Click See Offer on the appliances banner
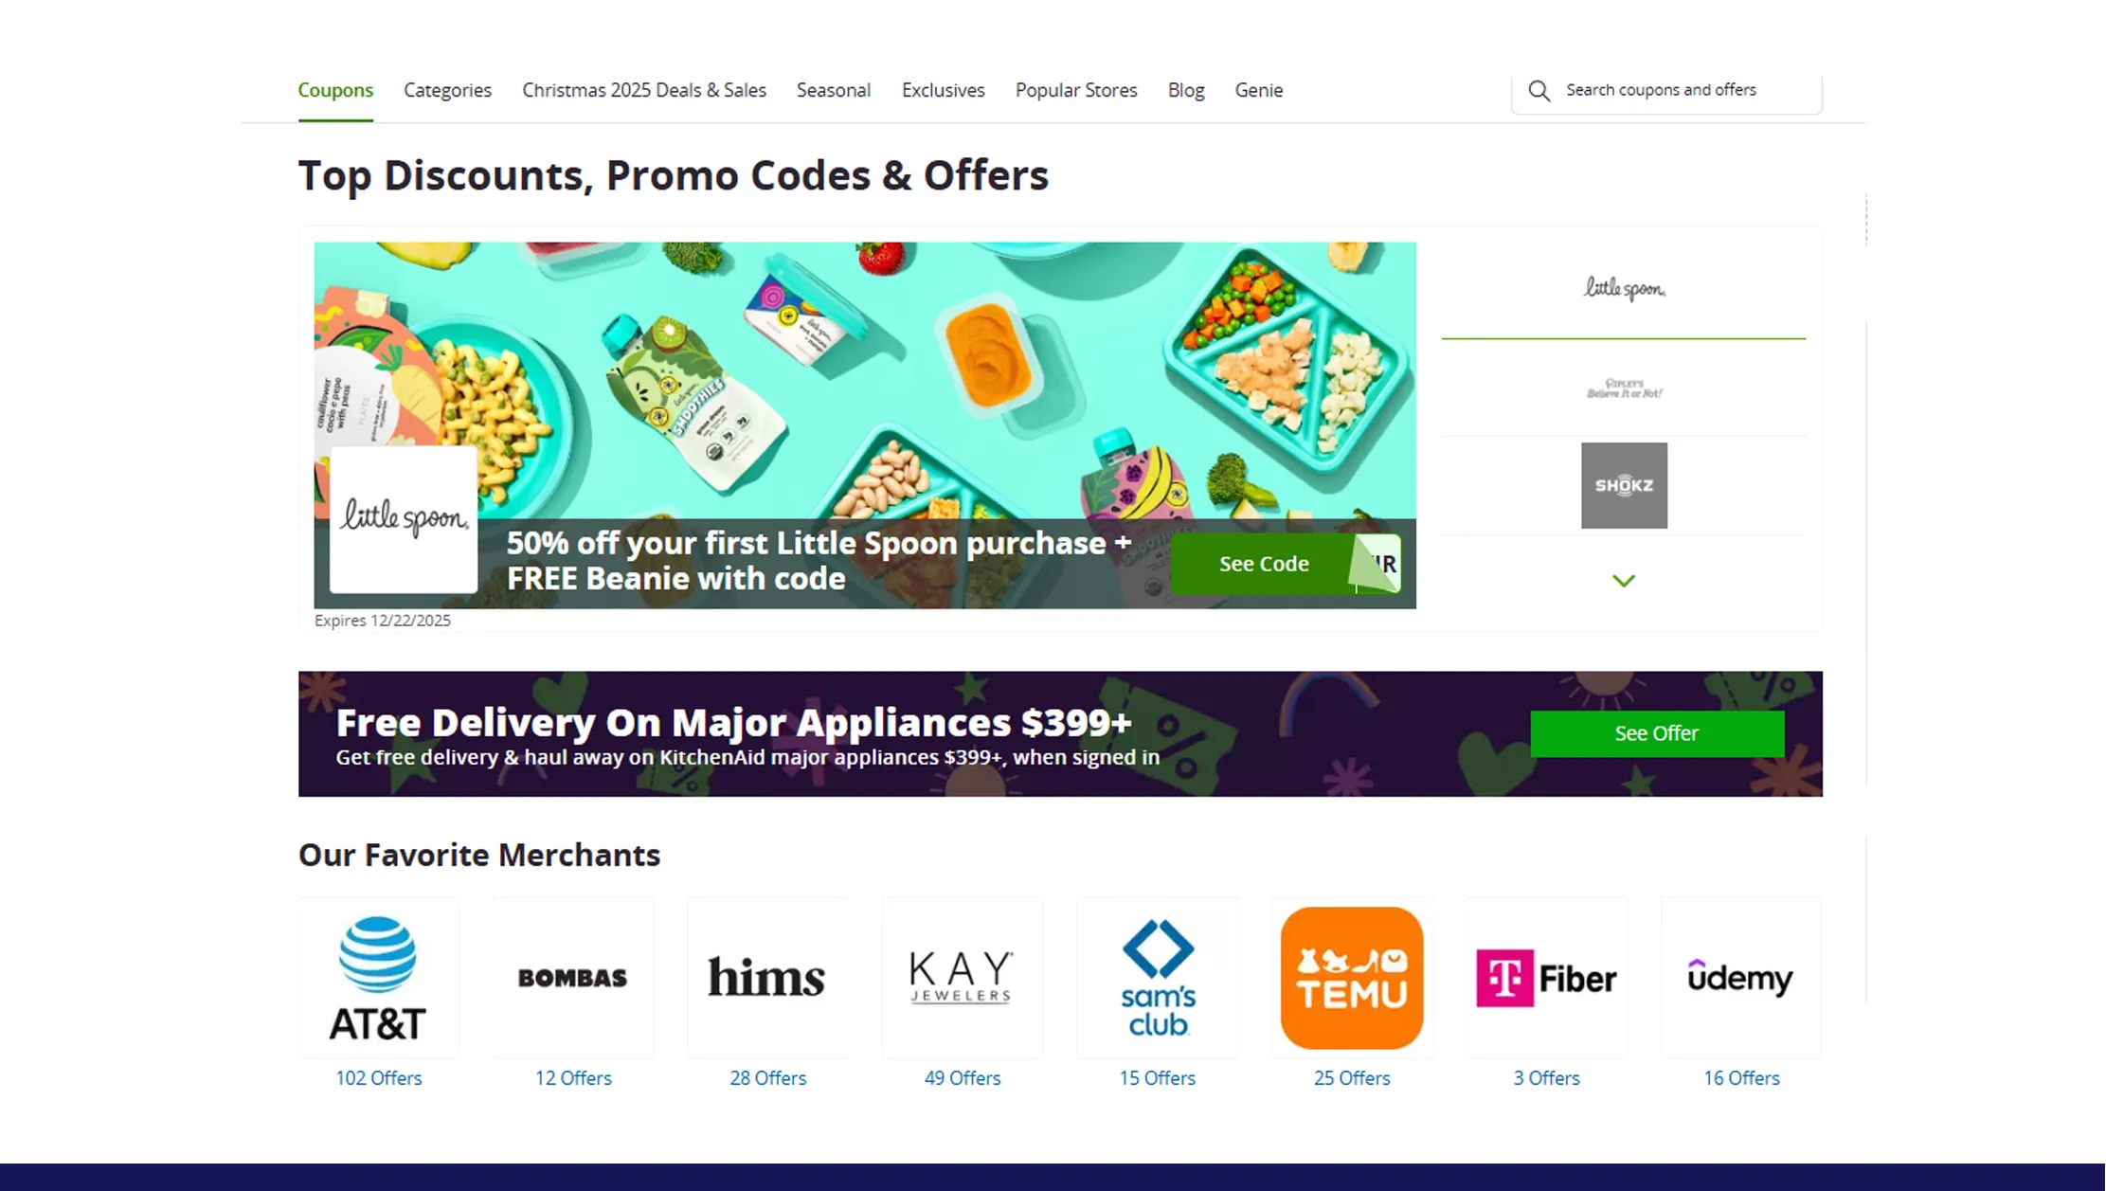The height and width of the screenshot is (1191, 2106). (1657, 733)
